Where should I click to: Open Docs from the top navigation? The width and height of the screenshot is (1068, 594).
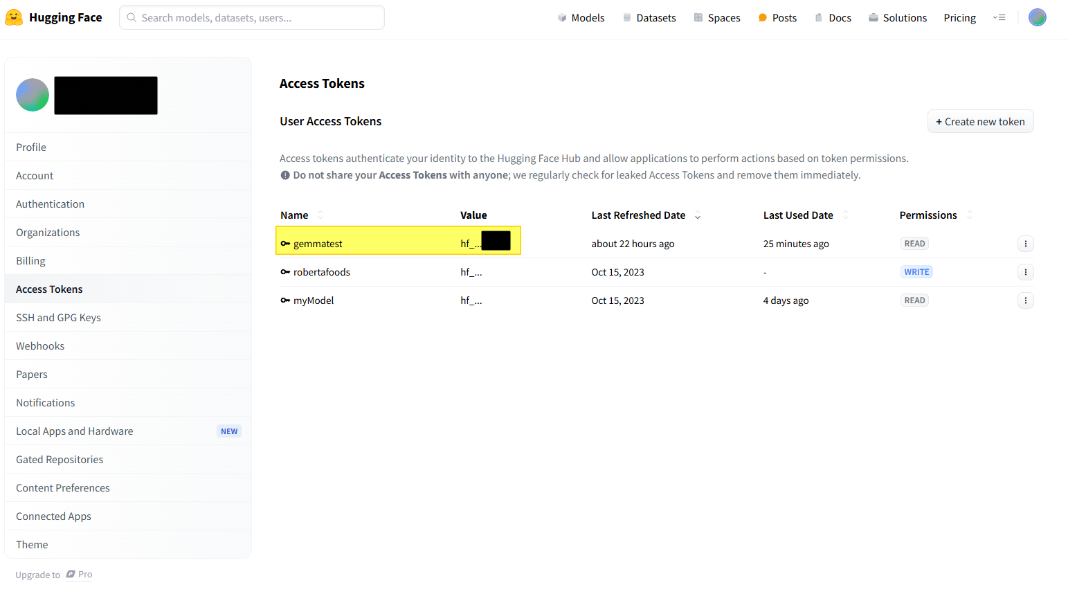click(x=833, y=18)
